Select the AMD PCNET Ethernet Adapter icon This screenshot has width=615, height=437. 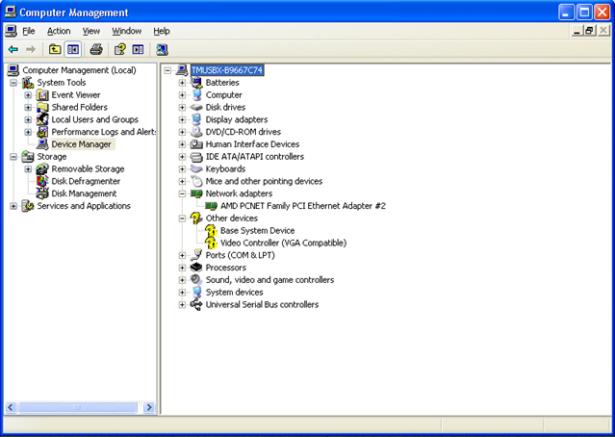pyautogui.click(x=212, y=206)
